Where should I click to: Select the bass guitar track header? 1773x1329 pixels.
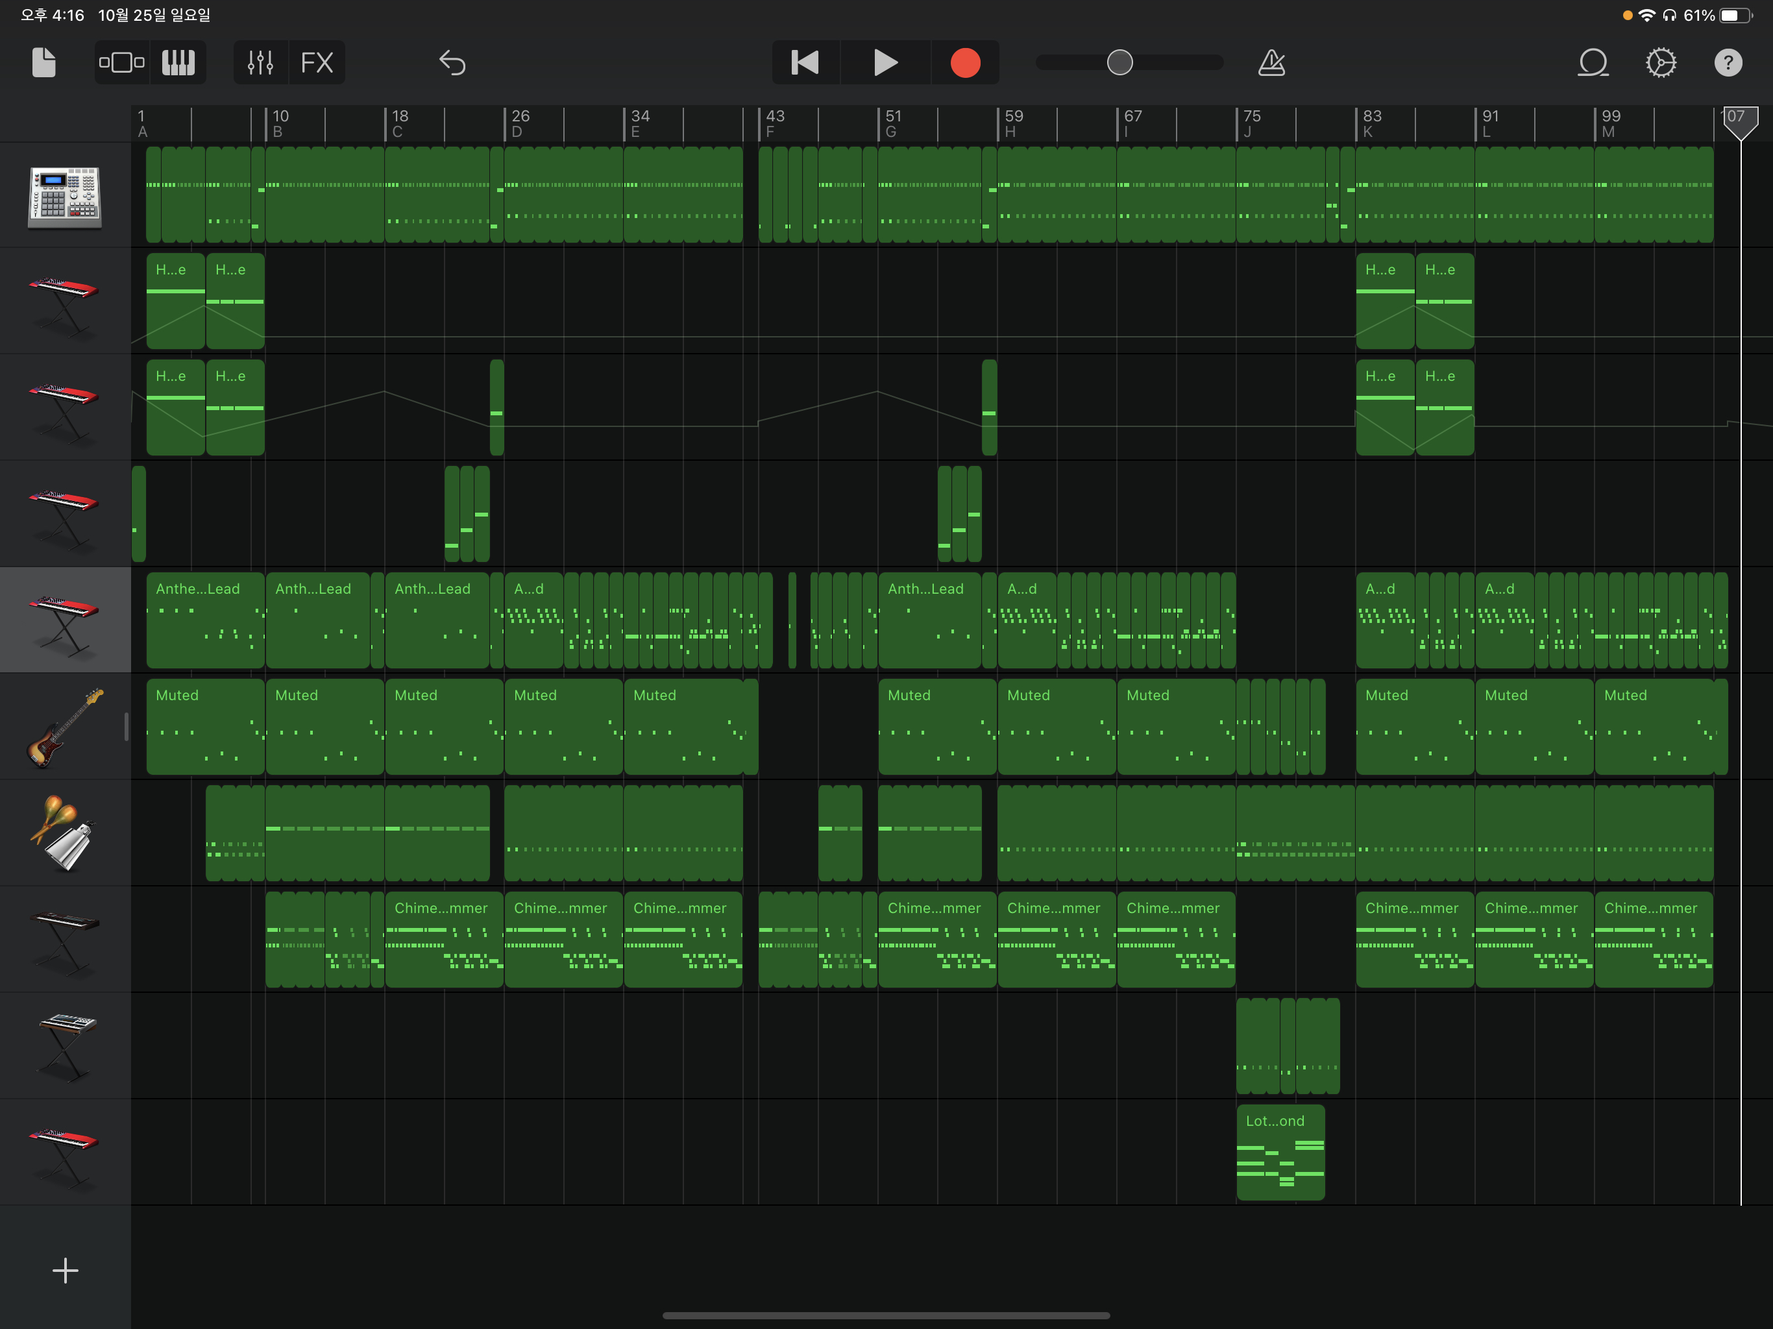[65, 727]
